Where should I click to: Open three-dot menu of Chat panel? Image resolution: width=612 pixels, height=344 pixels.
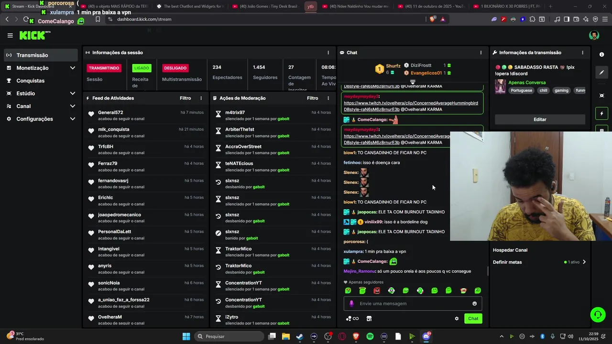pyautogui.click(x=481, y=53)
